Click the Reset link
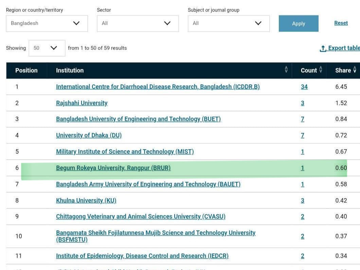360x270 pixels. tap(341, 23)
